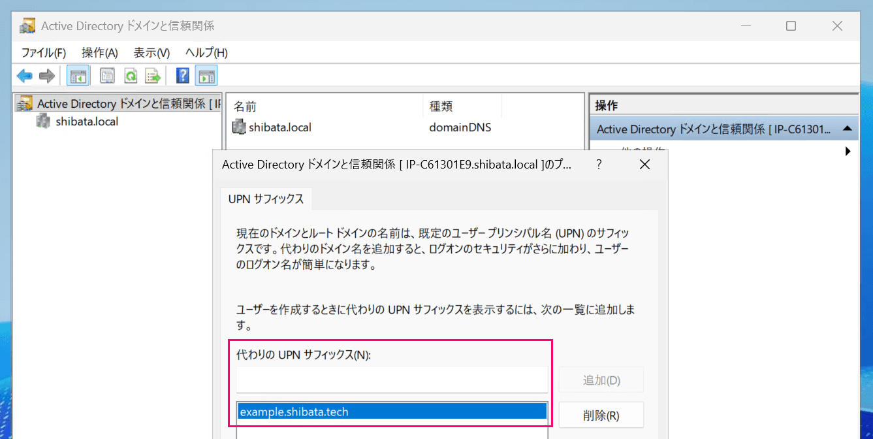Click the 削除(R) button
873x439 pixels.
[x=601, y=415]
